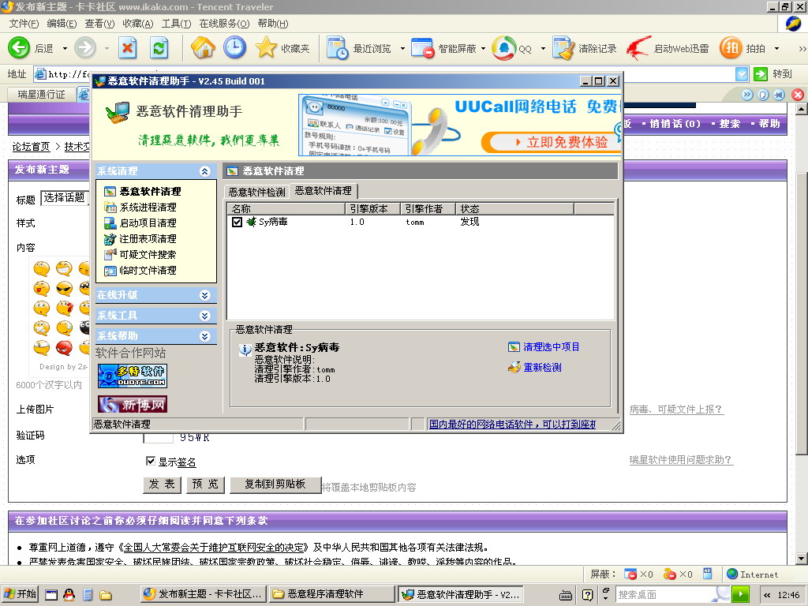Click the red X stop-loading icon
The image size is (808, 606).
pyautogui.click(x=127, y=48)
